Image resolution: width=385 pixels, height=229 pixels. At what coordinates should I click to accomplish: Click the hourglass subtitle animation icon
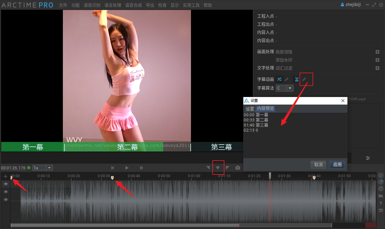[297, 79]
